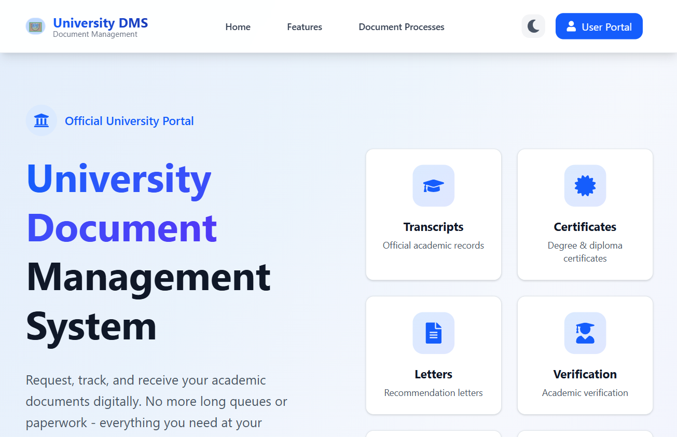Image resolution: width=677 pixels, height=437 pixels.
Task: Toggle dark mode with moon icon
Action: [x=533, y=26]
